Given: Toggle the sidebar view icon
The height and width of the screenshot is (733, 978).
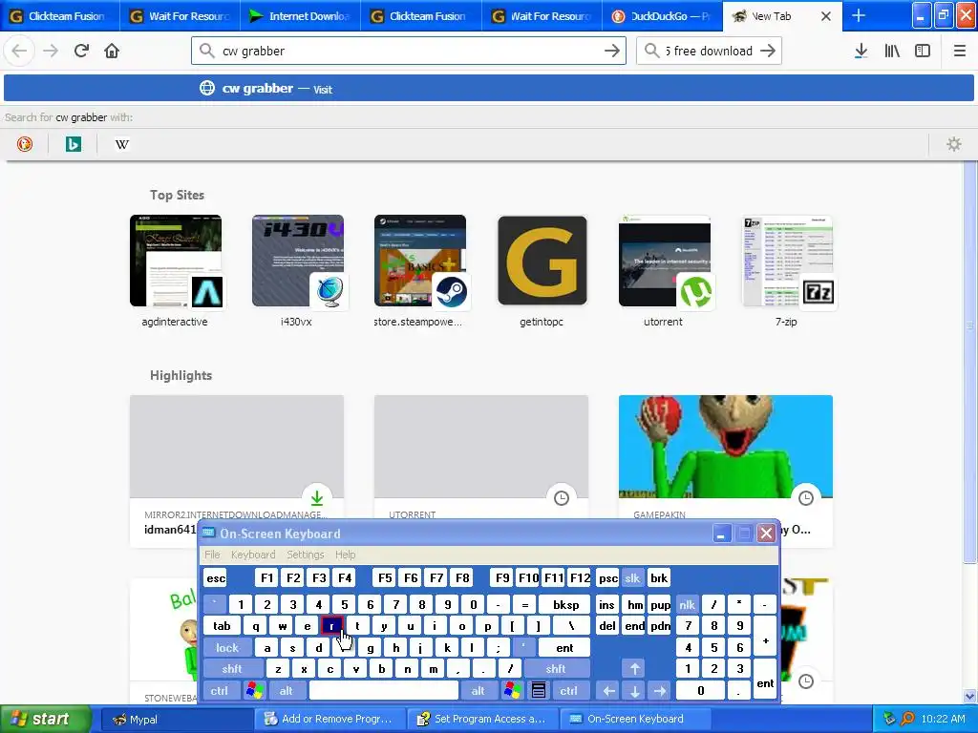Looking at the screenshot, I should point(923,51).
